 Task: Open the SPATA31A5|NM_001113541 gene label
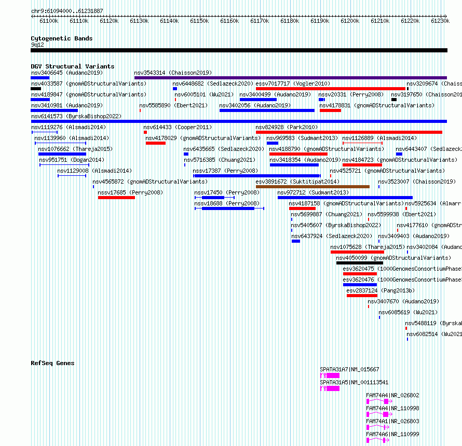[x=354, y=382]
